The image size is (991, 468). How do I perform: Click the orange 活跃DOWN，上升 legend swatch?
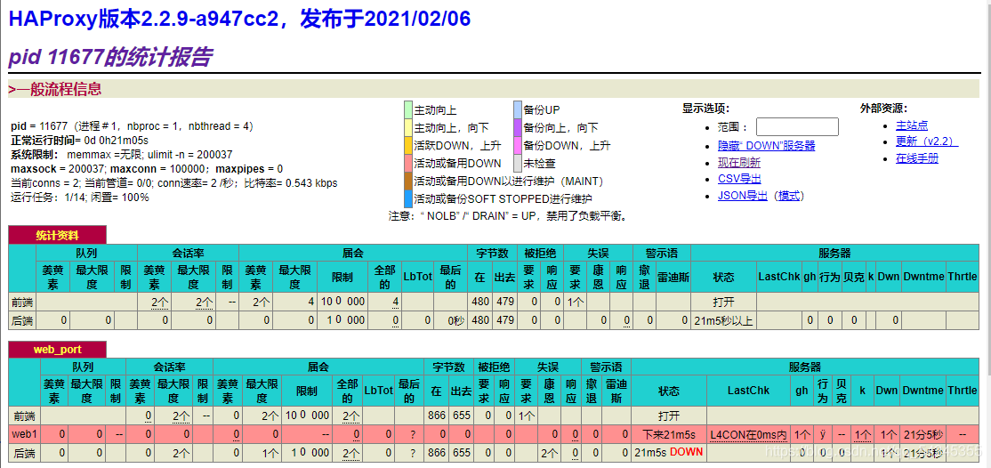coord(407,145)
